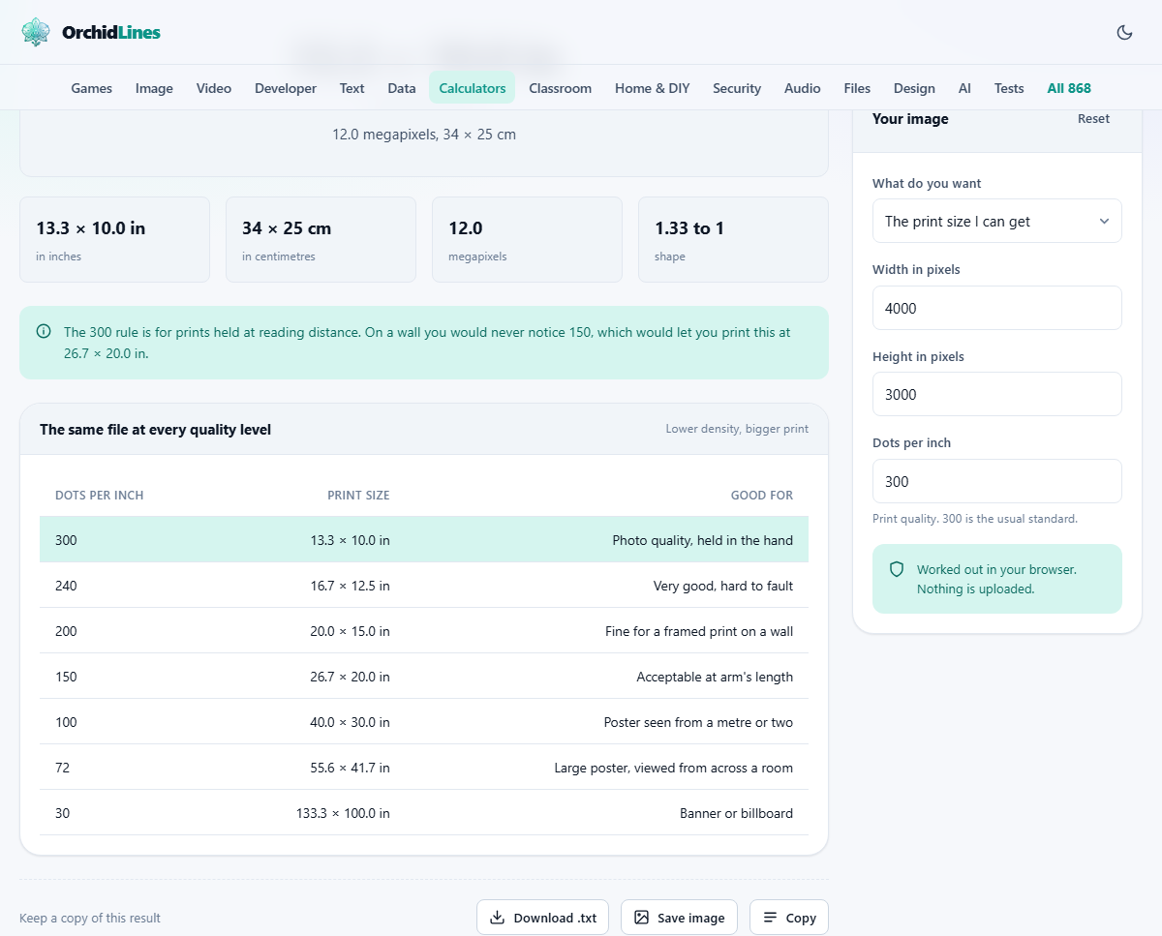The width and height of the screenshot is (1162, 936).
Task: Go to the Text category
Action: click(352, 88)
